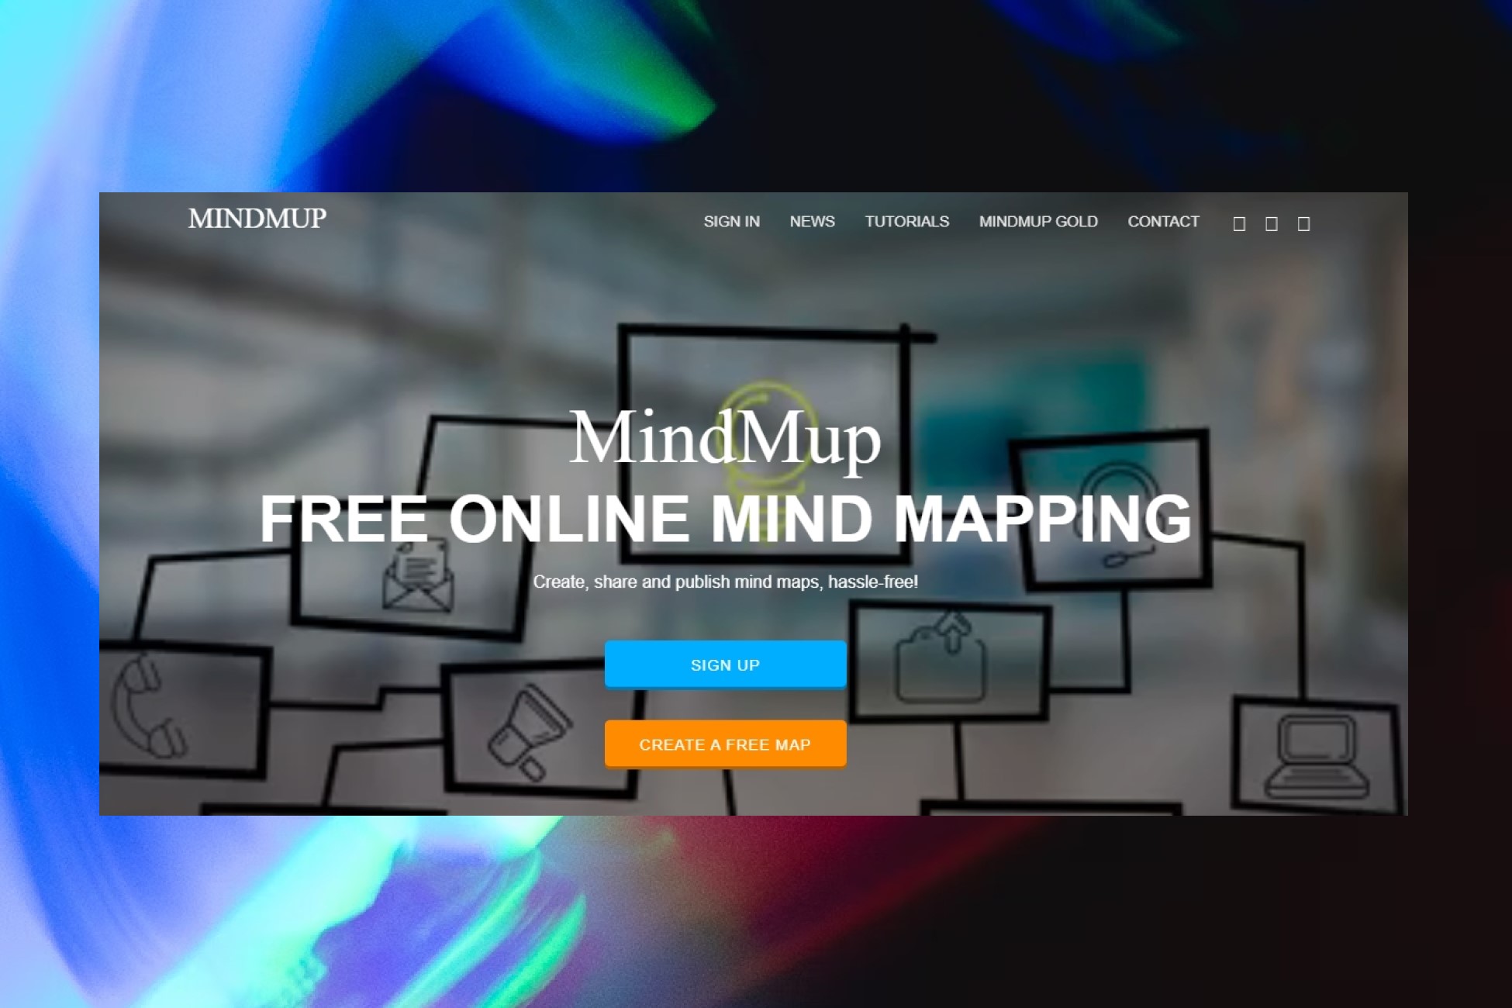The image size is (1512, 1008).
Task: Click the CREATE A FREE MAP button
Action: (x=724, y=743)
